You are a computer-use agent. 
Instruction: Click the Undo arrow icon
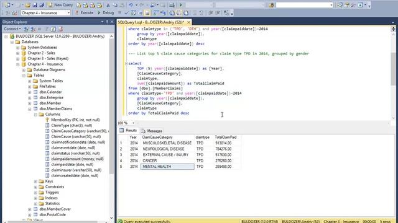[x=131, y=5]
